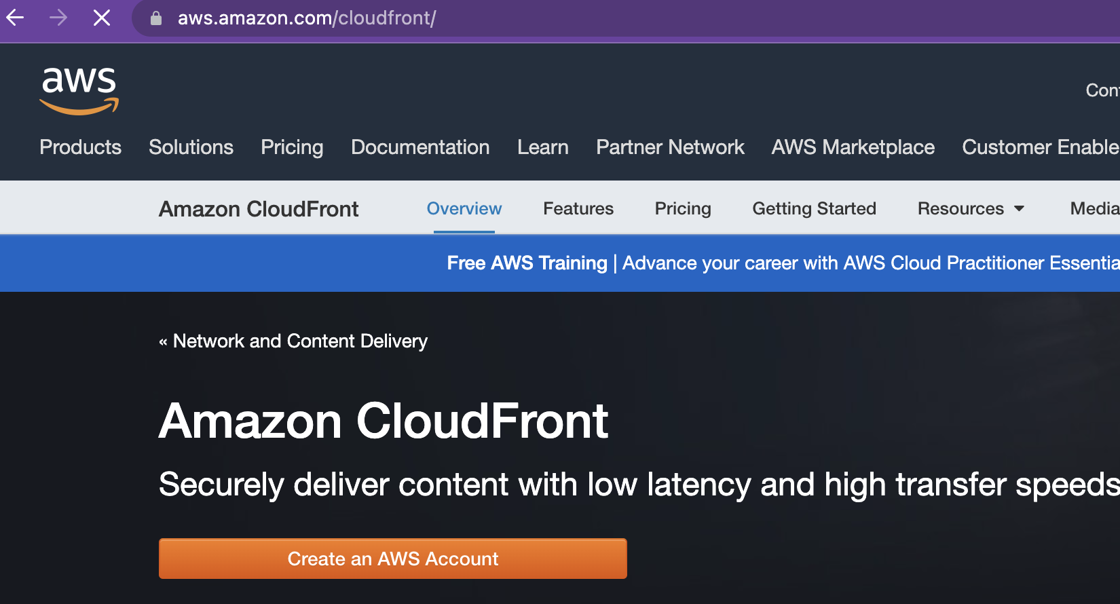Click the Create an AWS Account button
Image resolution: width=1120 pixels, height=604 pixels.
[x=393, y=559]
